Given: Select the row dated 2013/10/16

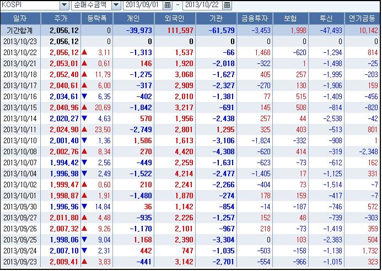Looking at the screenshot, I should [190, 96].
